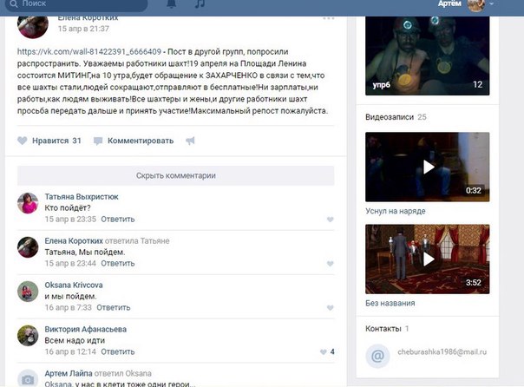This screenshot has height=387, width=524.
Task: Open the vk.com/wall-81422391_6666409 link
Action: (89, 51)
